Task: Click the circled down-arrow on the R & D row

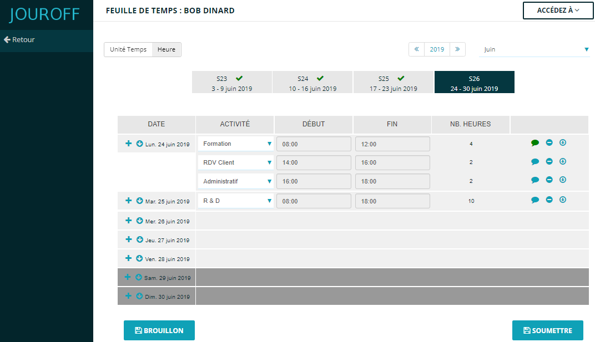Action: (x=563, y=200)
